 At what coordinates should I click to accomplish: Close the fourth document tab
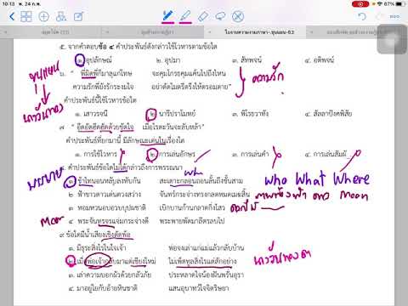pyautogui.click(x=311, y=32)
